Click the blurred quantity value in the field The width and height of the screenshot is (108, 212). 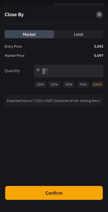(42, 71)
